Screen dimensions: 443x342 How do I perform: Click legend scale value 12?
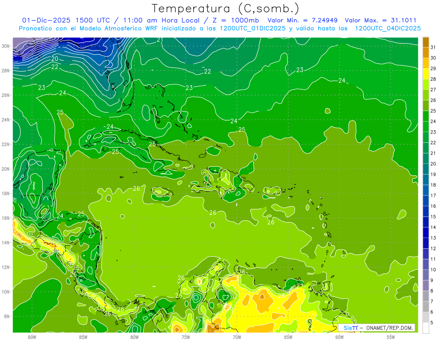(433, 248)
